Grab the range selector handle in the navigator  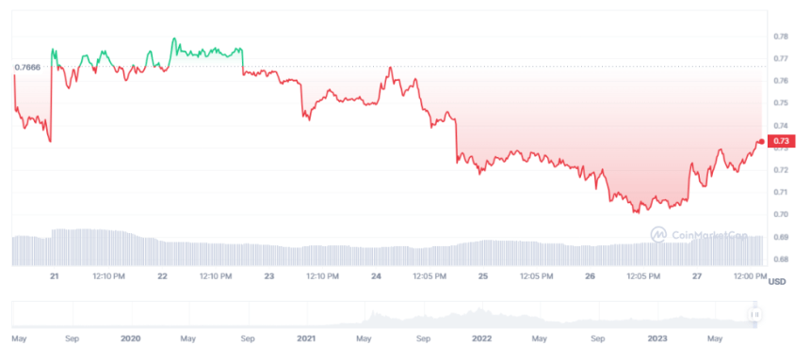(754, 314)
